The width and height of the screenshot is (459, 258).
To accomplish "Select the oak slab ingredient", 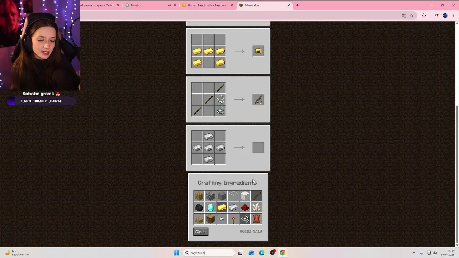I will coord(199,219).
